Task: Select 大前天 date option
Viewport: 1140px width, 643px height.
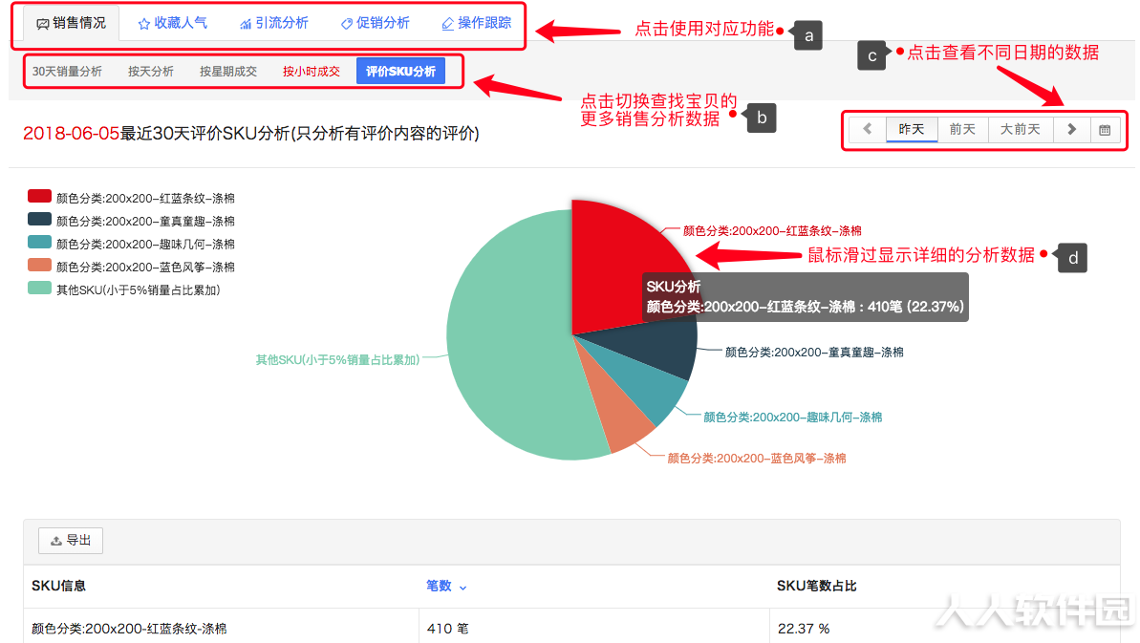Action: pyautogui.click(x=1020, y=129)
